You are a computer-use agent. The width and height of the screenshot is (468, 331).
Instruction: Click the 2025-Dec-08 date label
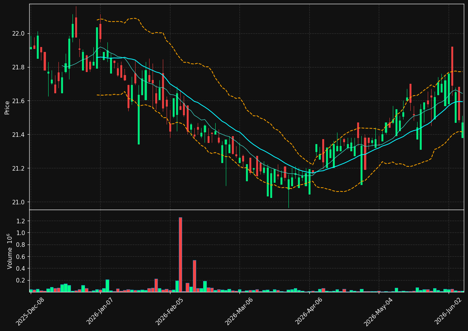[30, 311]
